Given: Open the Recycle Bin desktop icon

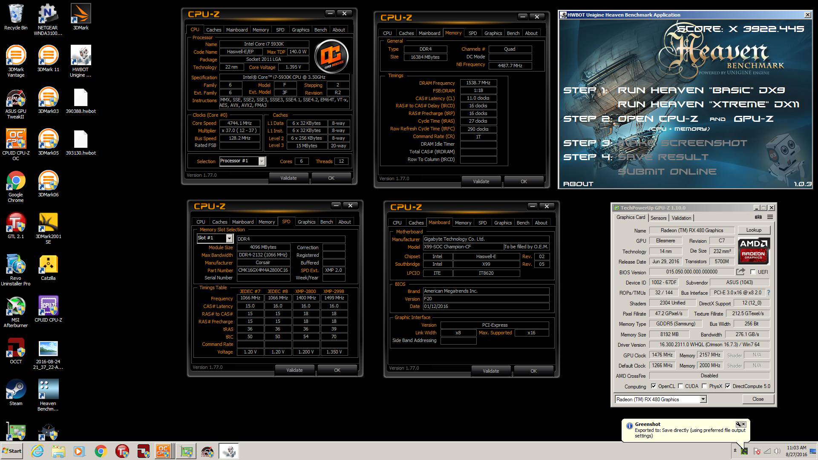Looking at the screenshot, I should (x=16, y=17).
